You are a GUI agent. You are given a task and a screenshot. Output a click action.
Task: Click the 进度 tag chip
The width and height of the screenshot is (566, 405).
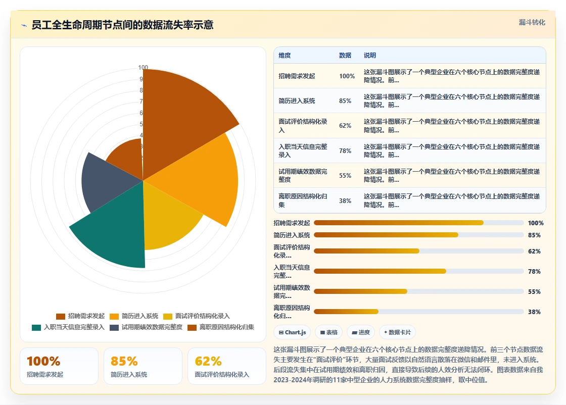[361, 332]
